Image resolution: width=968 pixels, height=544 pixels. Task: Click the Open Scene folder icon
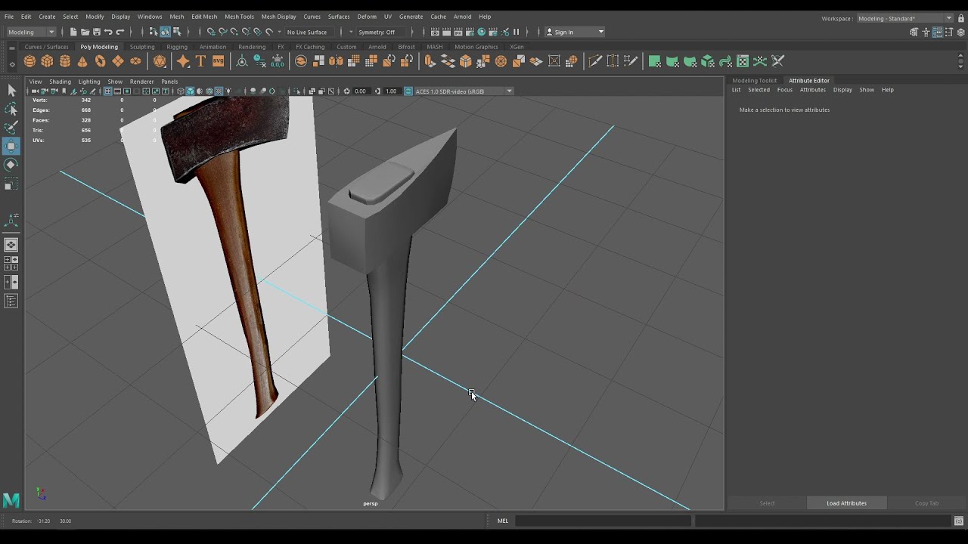point(85,32)
